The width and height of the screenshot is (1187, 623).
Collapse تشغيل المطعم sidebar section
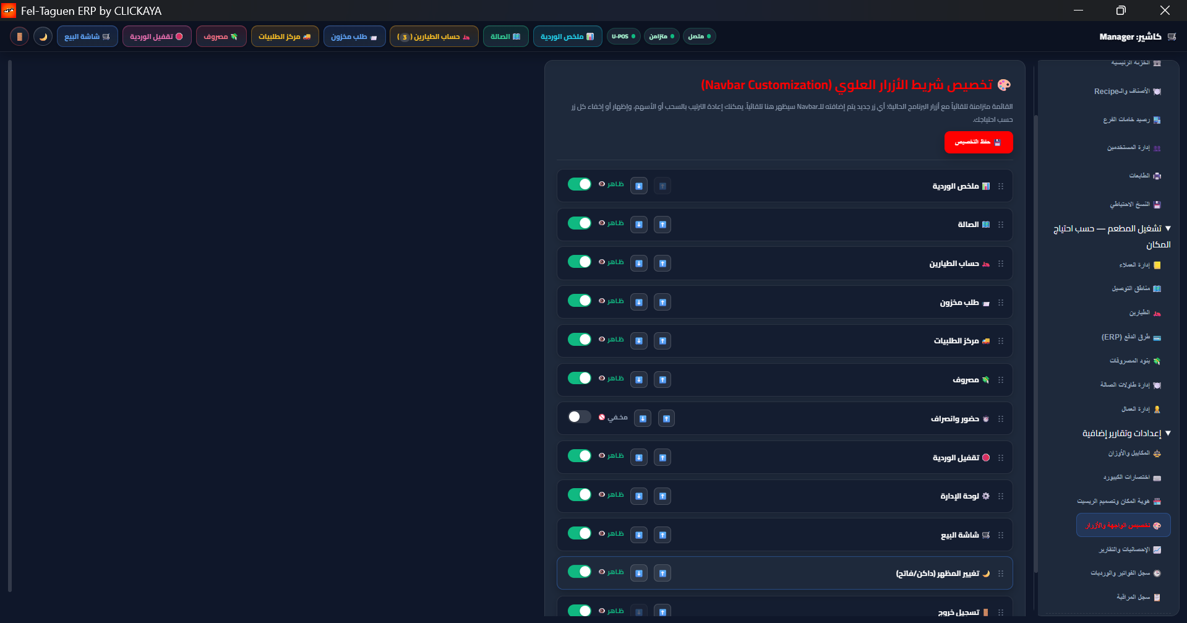coord(1112,236)
